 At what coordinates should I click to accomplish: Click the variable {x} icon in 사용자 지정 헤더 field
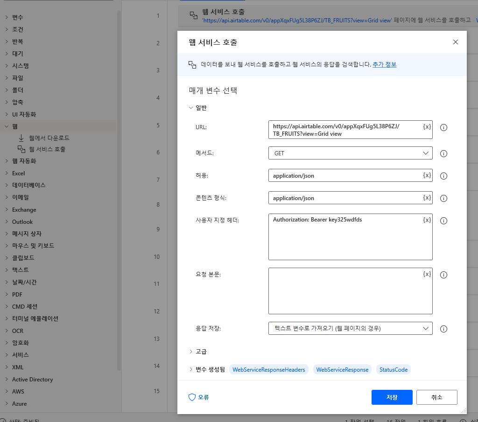[x=427, y=220]
